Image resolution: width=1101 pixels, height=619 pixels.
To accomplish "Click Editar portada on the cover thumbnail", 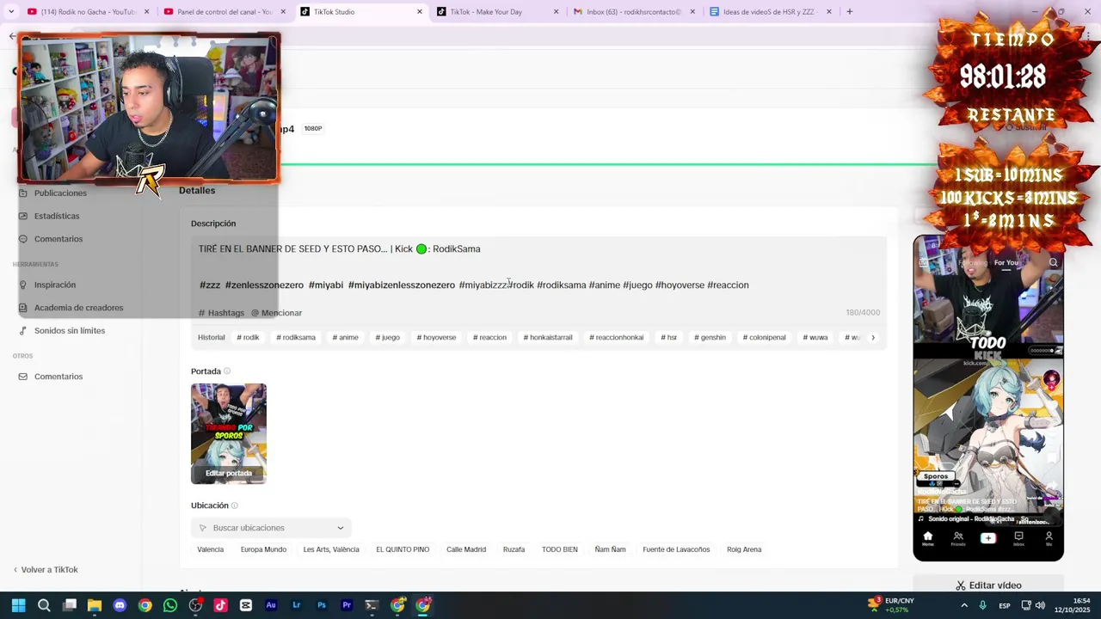I will pos(229,474).
